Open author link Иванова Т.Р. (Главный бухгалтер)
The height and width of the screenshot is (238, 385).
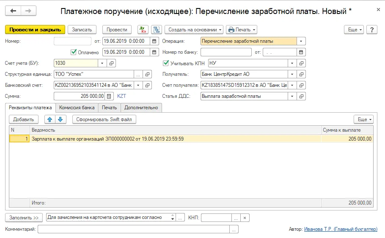pyautogui.click(x=341, y=229)
